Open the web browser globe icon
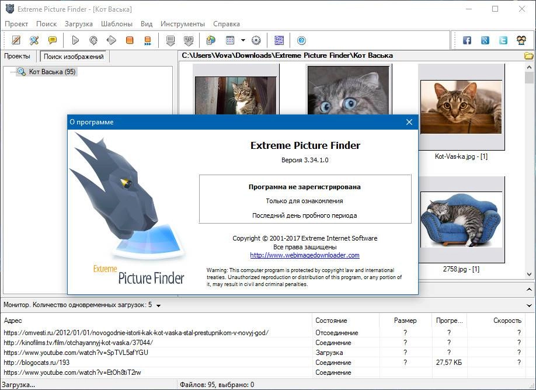This screenshot has height=390, width=536. pos(211,40)
